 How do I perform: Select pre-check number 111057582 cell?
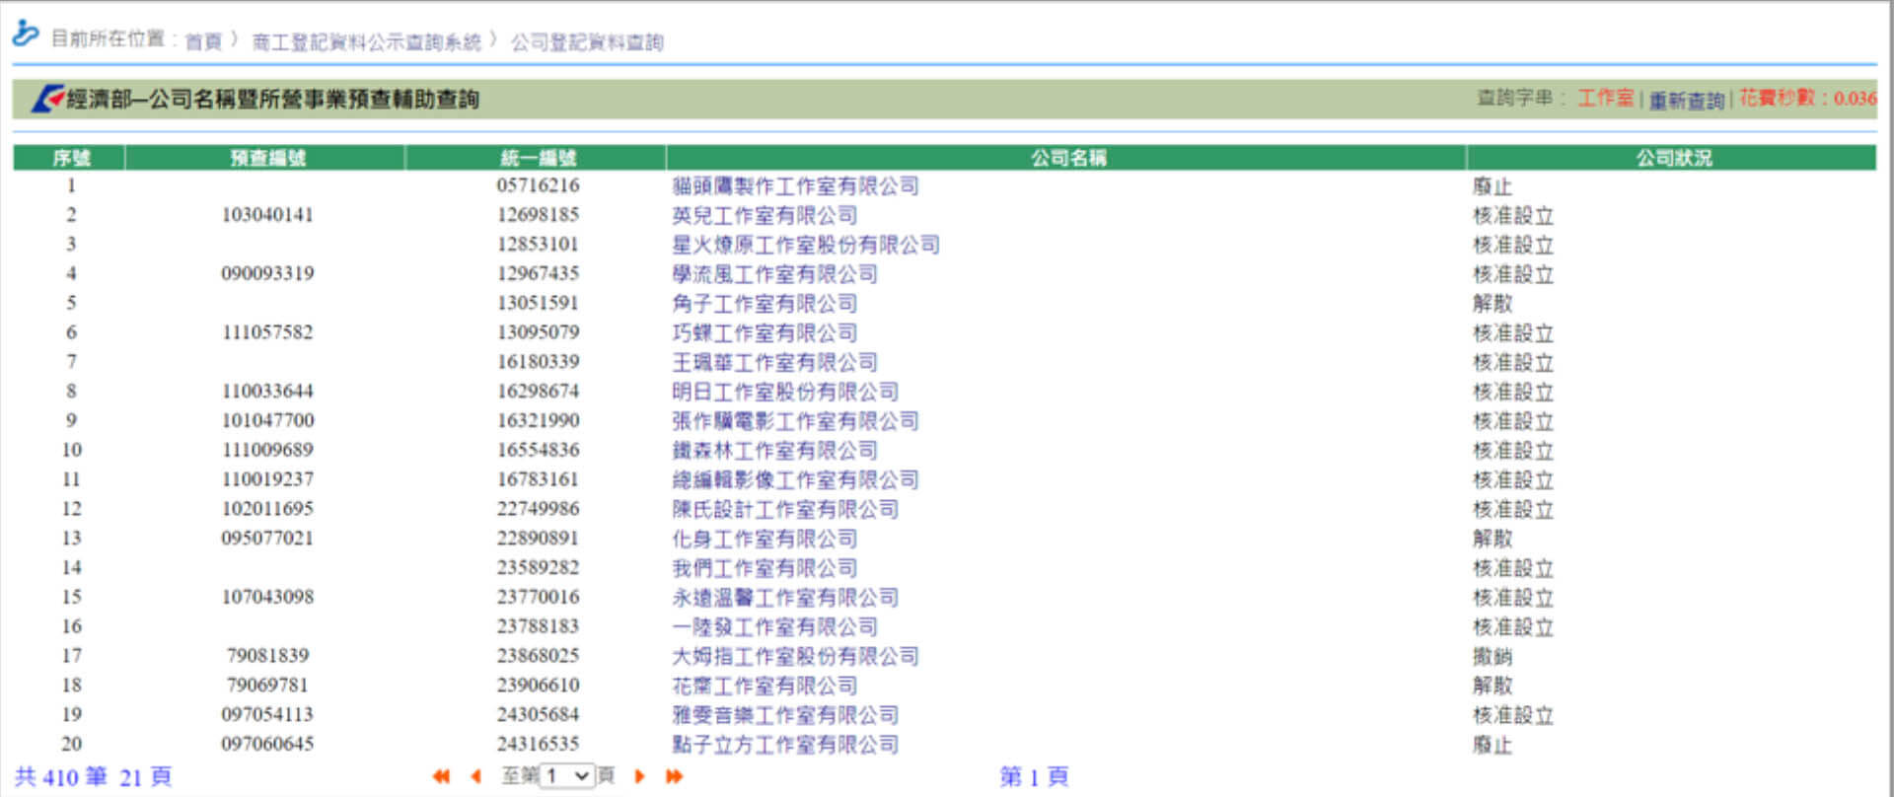pyautogui.click(x=267, y=332)
